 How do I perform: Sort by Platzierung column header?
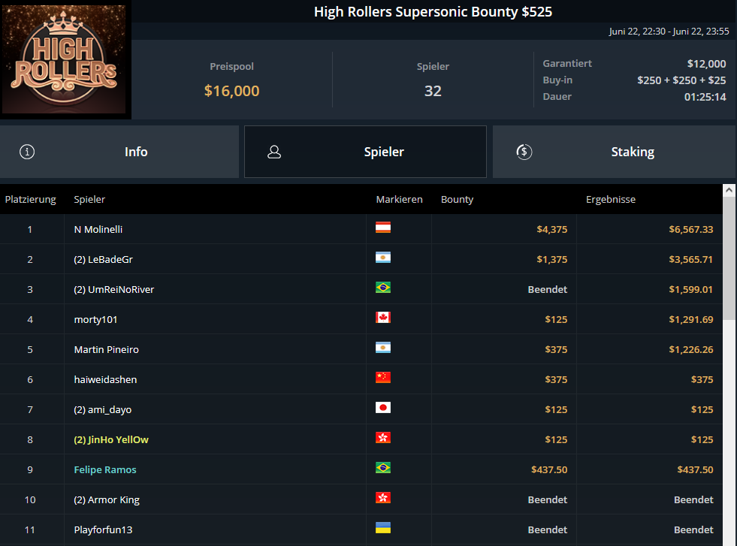(31, 199)
